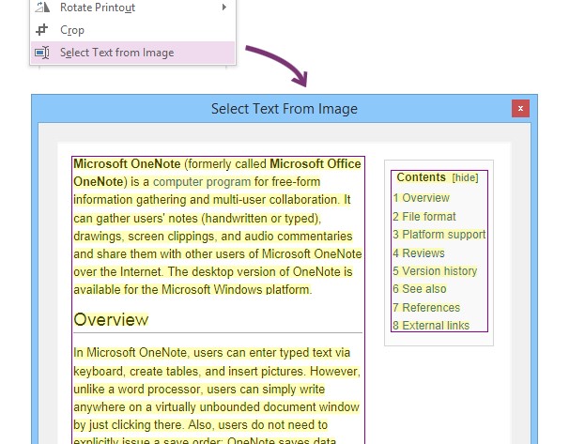This screenshot has height=444, width=585.
Task: Close the Select Text From Image dialog
Action: click(520, 109)
